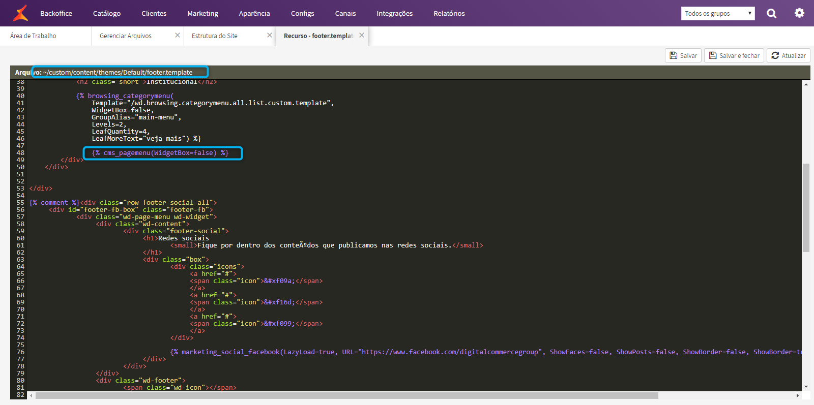Click the &#xf09a; icon span line
The height and width of the screenshot is (405, 814).
pyautogui.click(x=256, y=281)
